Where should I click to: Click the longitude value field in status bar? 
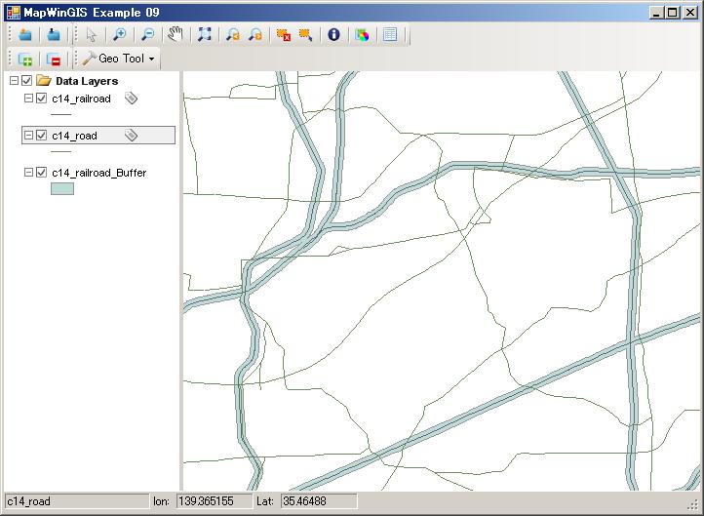[x=213, y=501]
